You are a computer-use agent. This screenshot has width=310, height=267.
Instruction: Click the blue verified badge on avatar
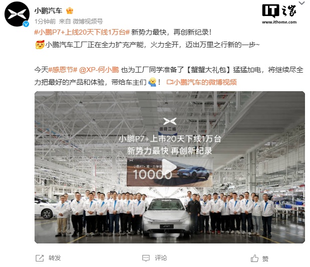(x=26, y=24)
